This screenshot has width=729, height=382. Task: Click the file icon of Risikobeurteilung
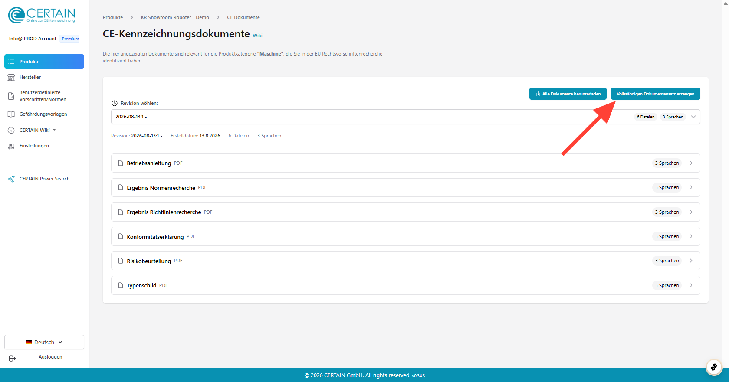pos(121,261)
